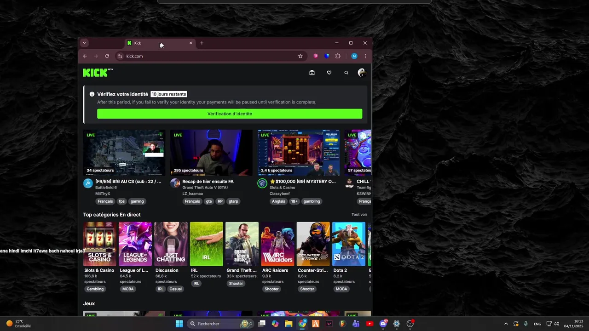
Task: Open Discord from the taskbar
Action: click(x=383, y=324)
